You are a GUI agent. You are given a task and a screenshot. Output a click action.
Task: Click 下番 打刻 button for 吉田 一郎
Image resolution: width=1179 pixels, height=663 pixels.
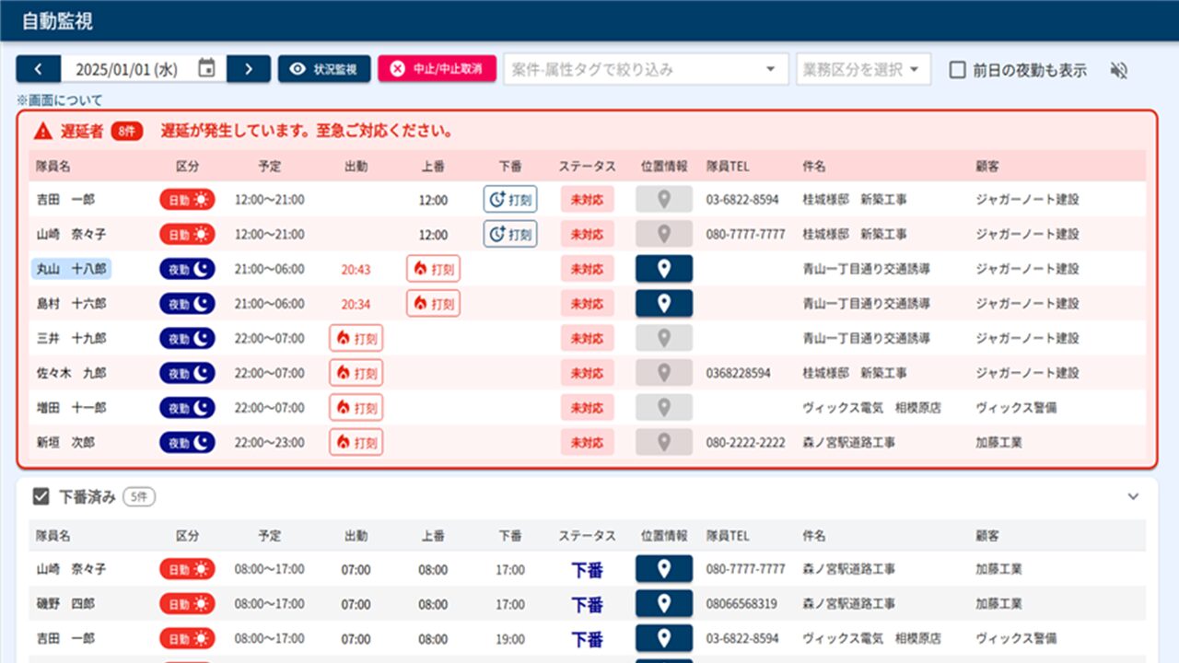pos(510,200)
